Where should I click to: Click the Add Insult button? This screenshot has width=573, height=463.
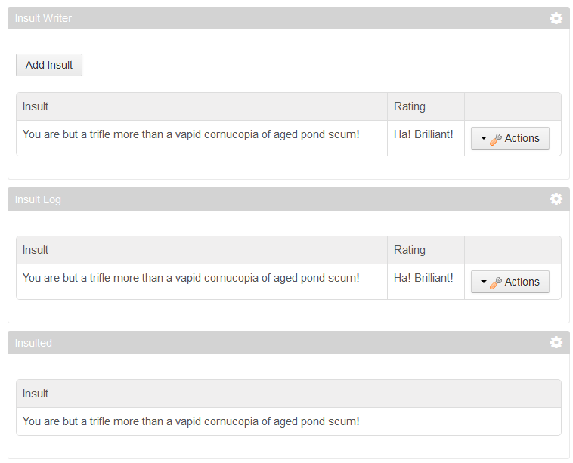(x=49, y=65)
